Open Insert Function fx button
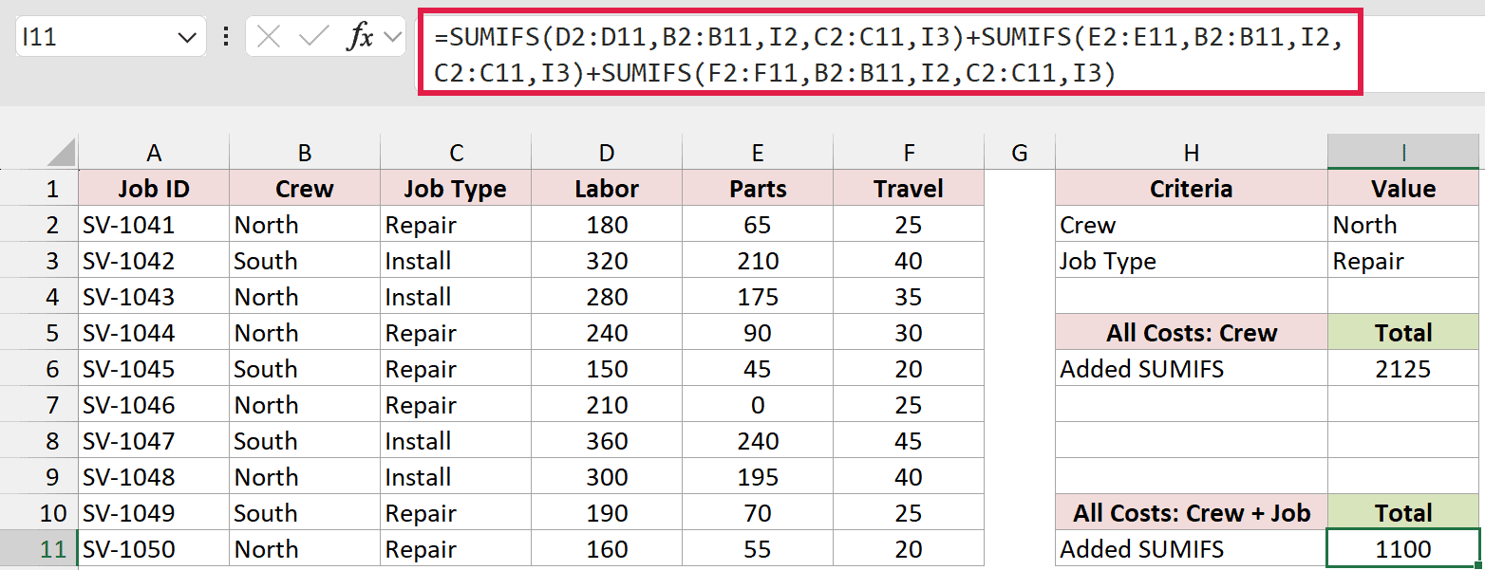This screenshot has height=570, width=1485. pos(360,37)
